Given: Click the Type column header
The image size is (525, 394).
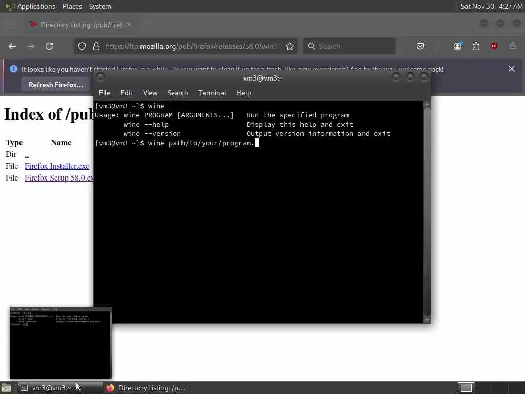Looking at the screenshot, I should (x=14, y=143).
